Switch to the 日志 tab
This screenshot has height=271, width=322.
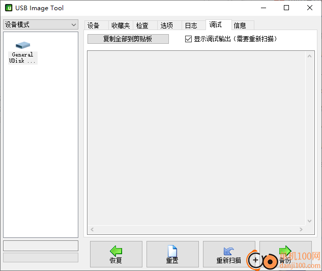point(194,25)
